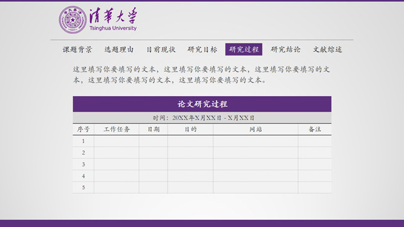Viewport: 404px width, 227px height.
Task: Click the 论文研究过程 table title banner
Action: point(202,104)
